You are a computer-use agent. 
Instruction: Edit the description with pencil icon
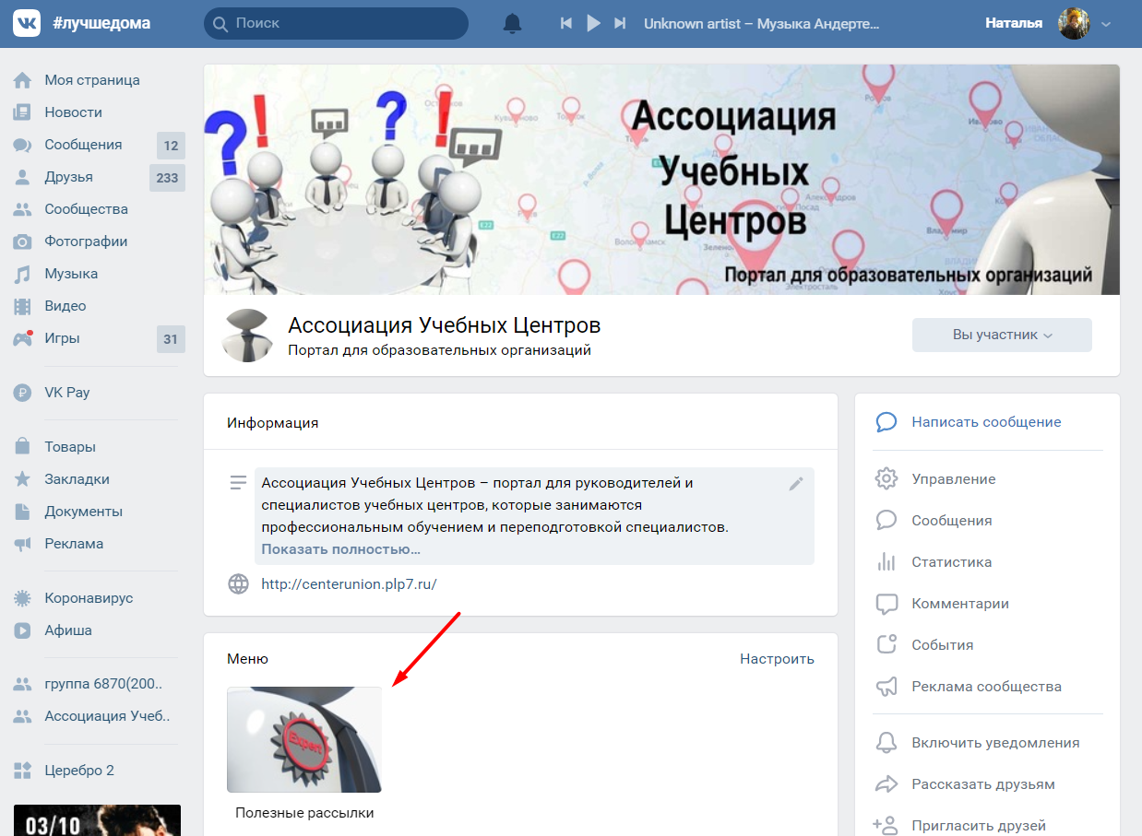point(796,483)
